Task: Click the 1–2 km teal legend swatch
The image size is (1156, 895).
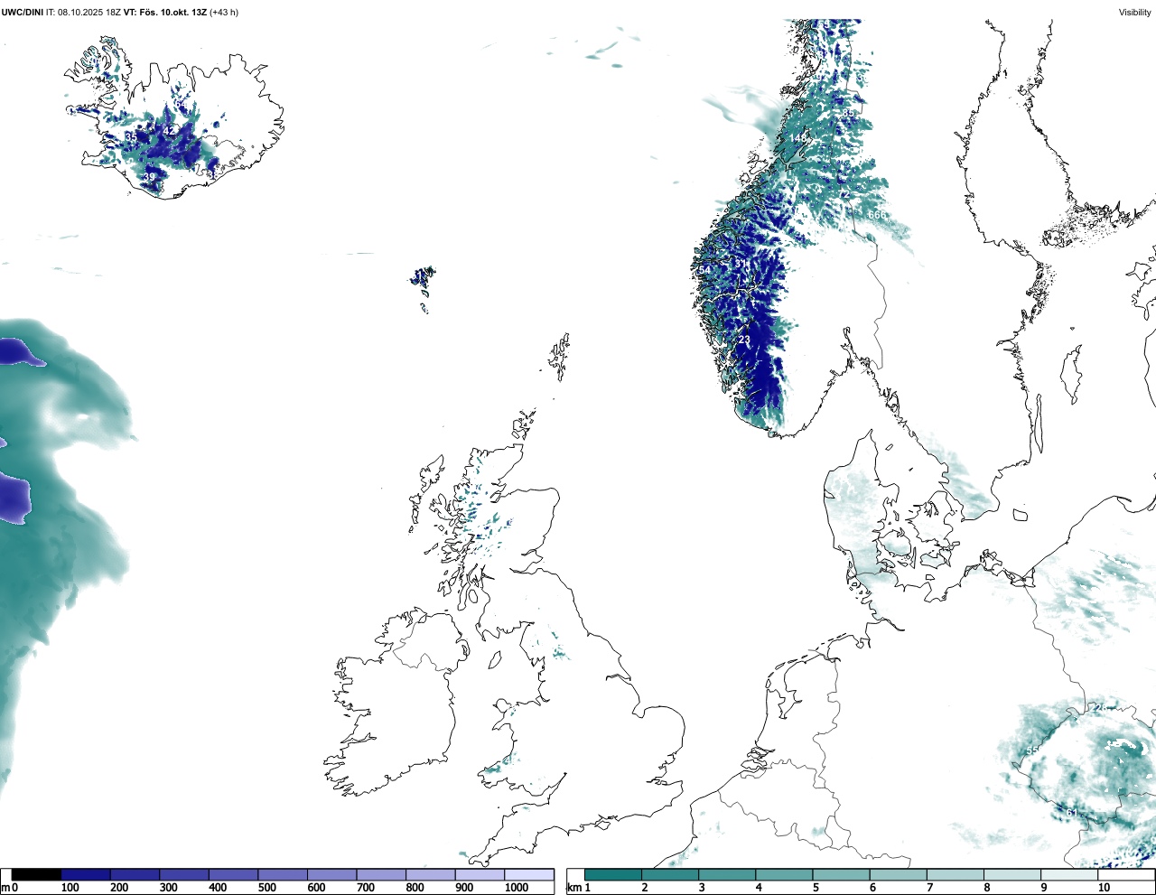Action: 613,874
